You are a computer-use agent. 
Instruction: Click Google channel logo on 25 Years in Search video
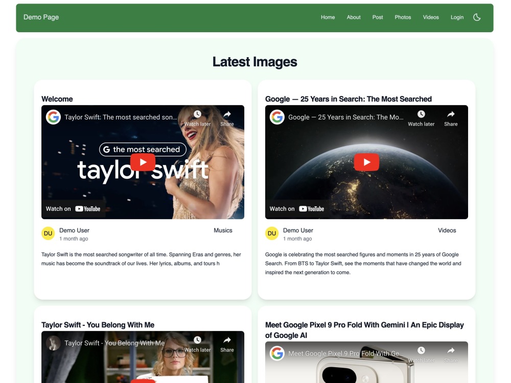(277, 117)
